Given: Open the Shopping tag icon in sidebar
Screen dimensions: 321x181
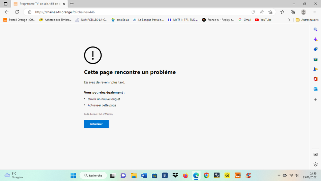Looking at the screenshot, I should (316, 49).
